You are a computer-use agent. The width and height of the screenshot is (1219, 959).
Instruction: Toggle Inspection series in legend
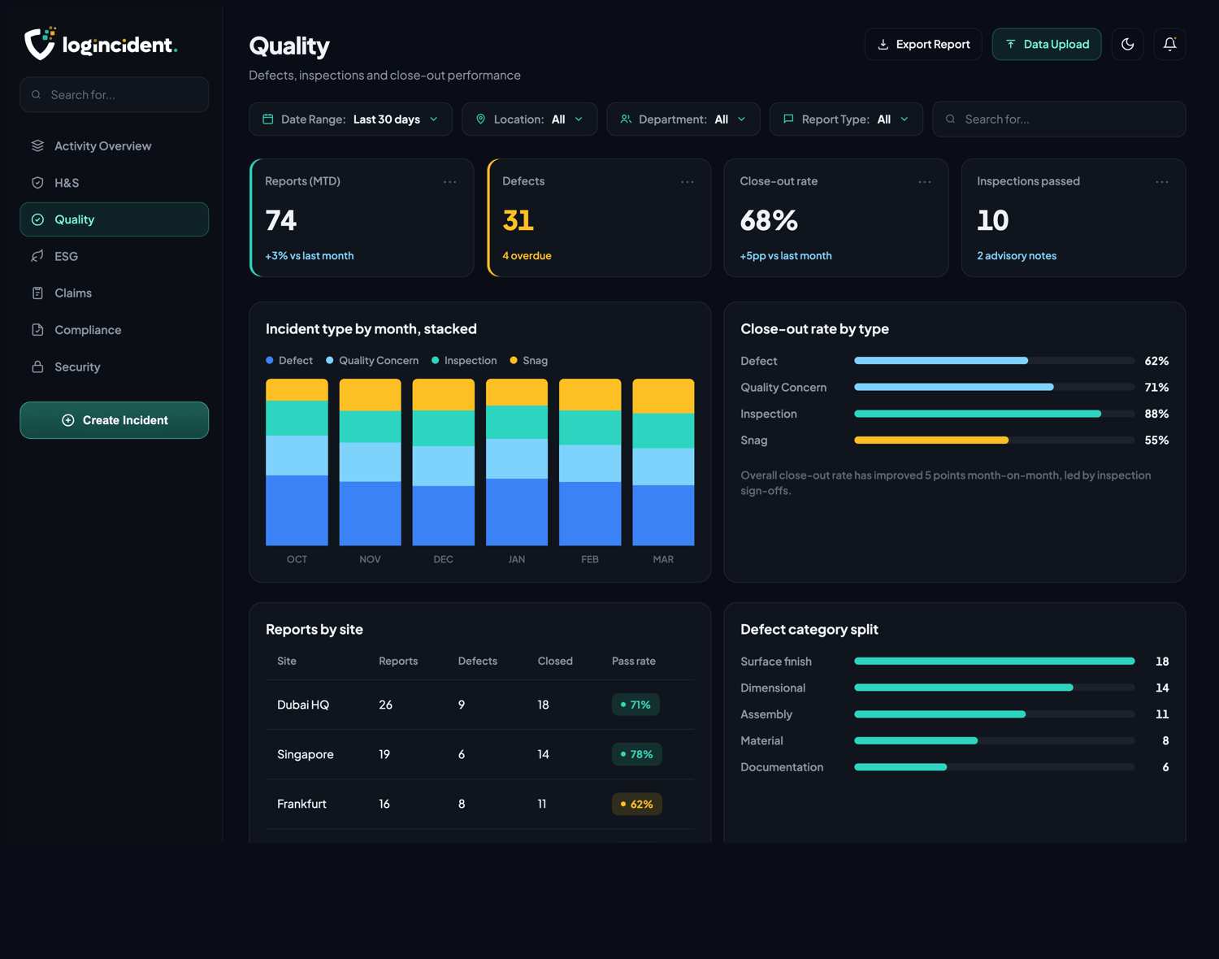pyautogui.click(x=464, y=361)
